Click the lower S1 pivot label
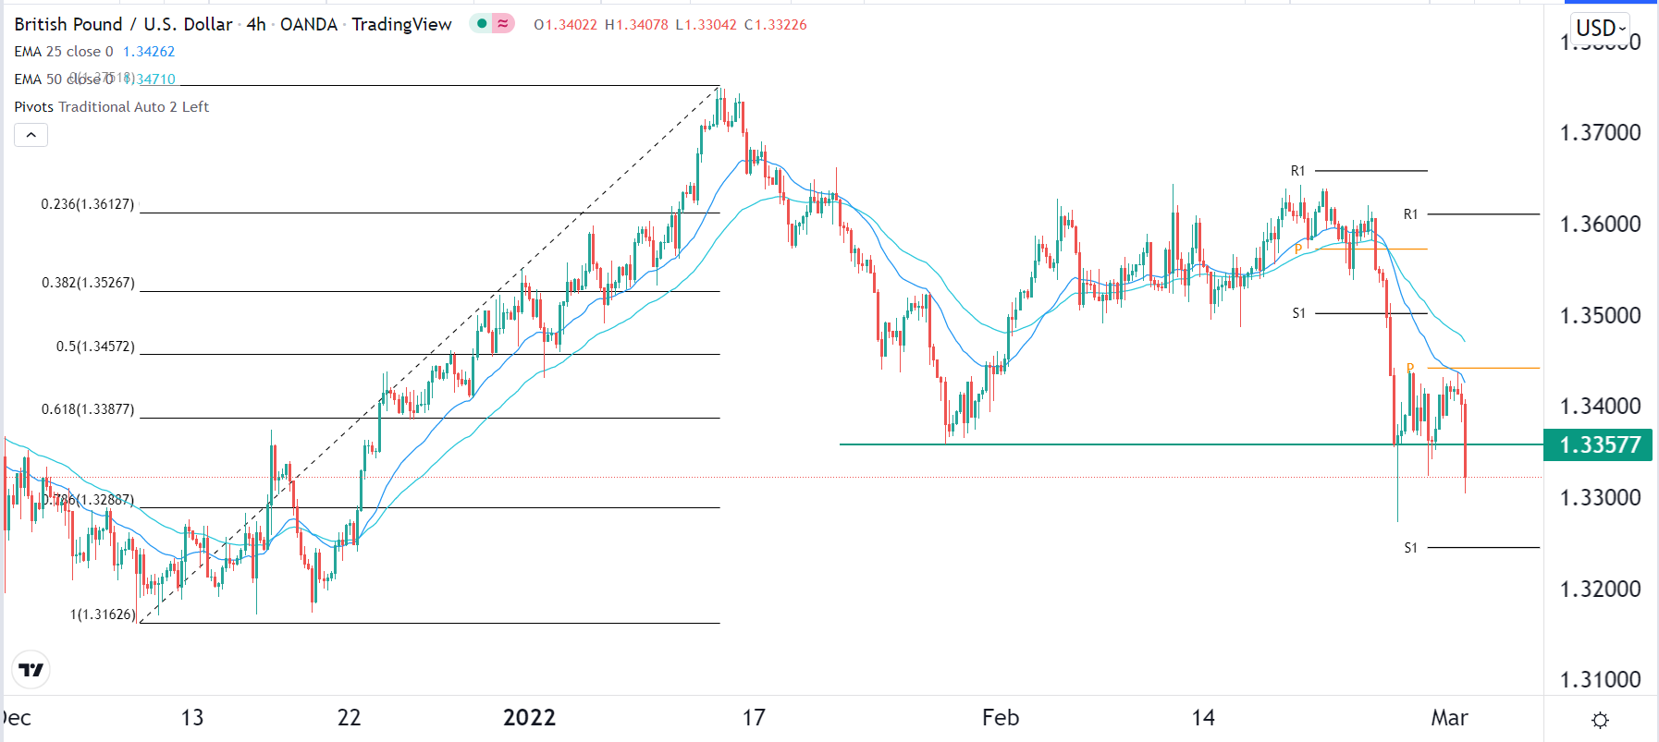The width and height of the screenshot is (1659, 742). pos(1410,548)
